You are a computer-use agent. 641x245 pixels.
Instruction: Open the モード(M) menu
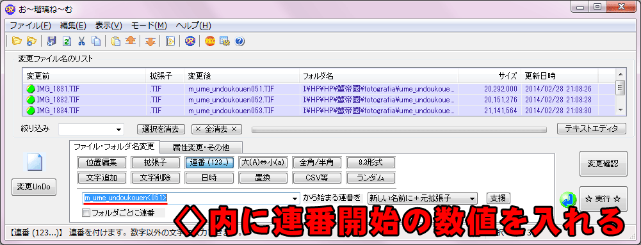point(149,26)
